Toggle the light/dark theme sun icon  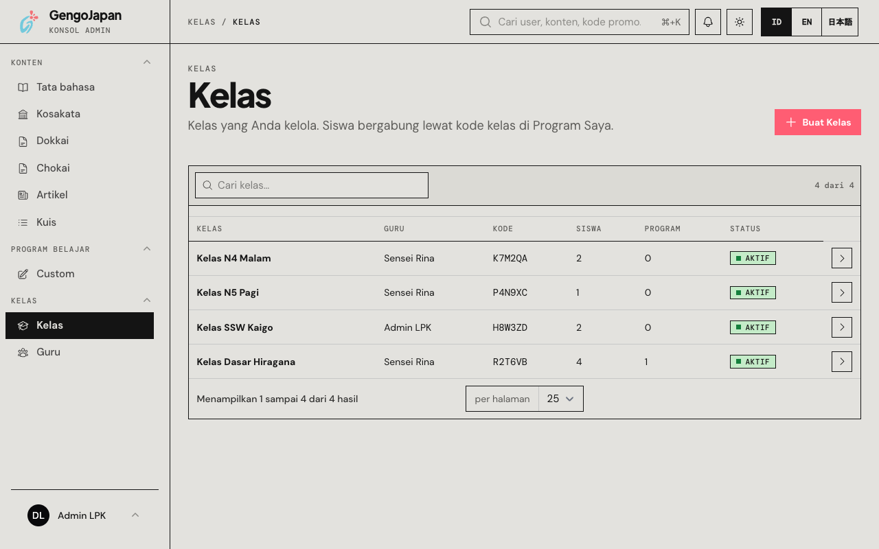click(x=740, y=22)
